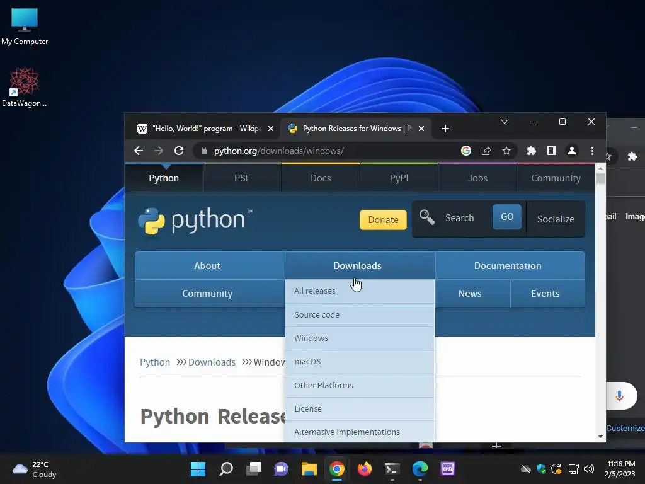Choose All releases from Downloads menu
Image resolution: width=645 pixels, height=484 pixels.
click(360, 291)
